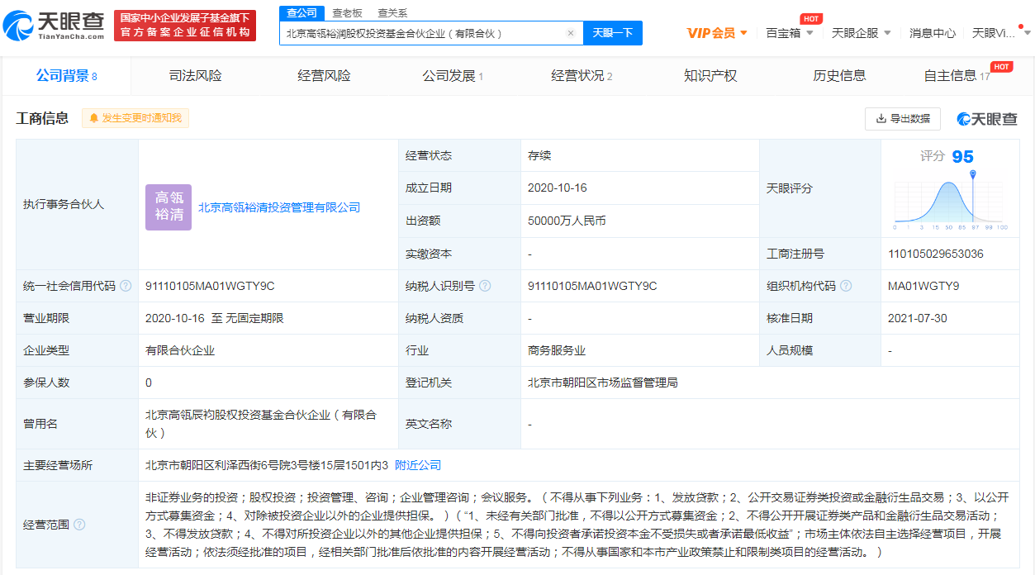Click the HOT badge above 百宝箱
1035x575 pixels.
811,19
